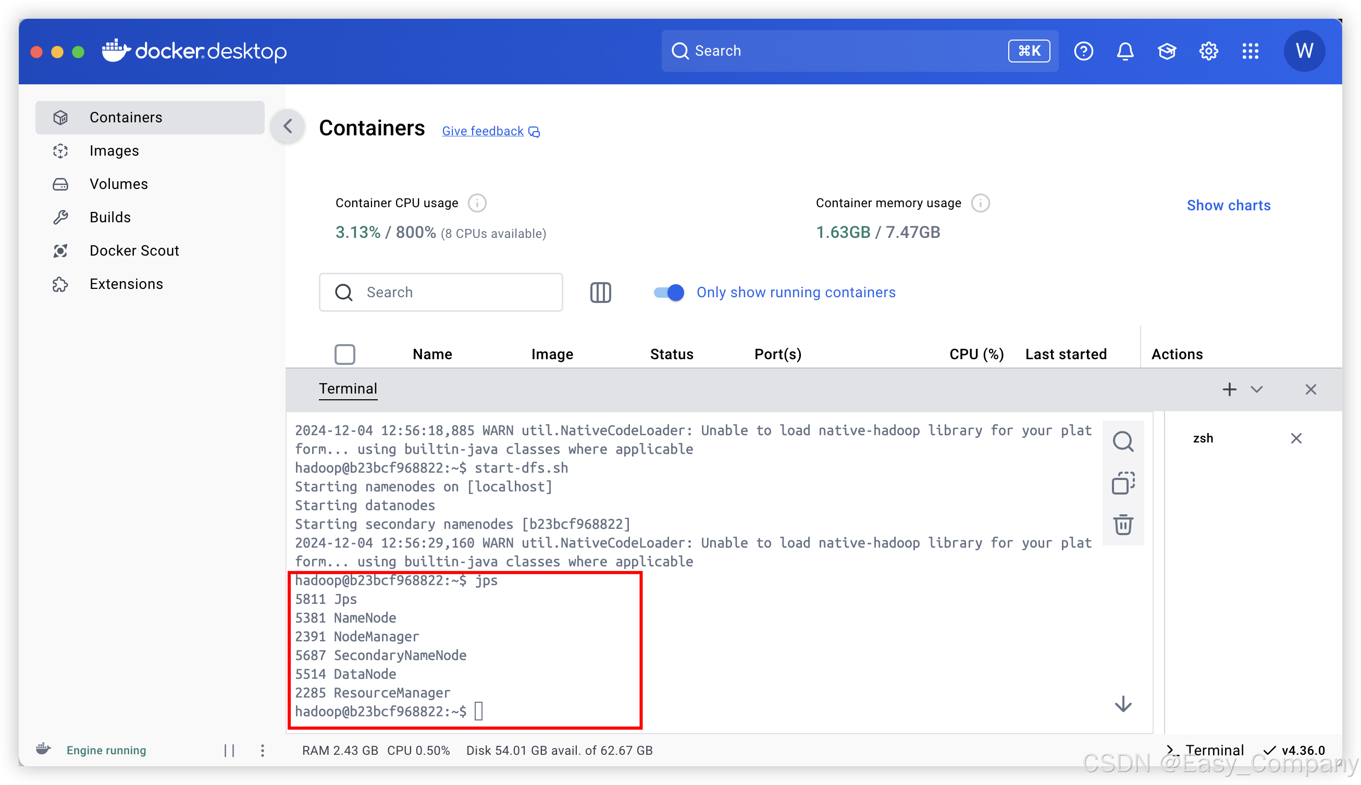Click the Image column header
The width and height of the screenshot is (1361, 785).
[551, 354]
